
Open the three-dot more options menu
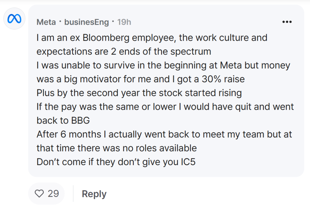tap(287, 22)
